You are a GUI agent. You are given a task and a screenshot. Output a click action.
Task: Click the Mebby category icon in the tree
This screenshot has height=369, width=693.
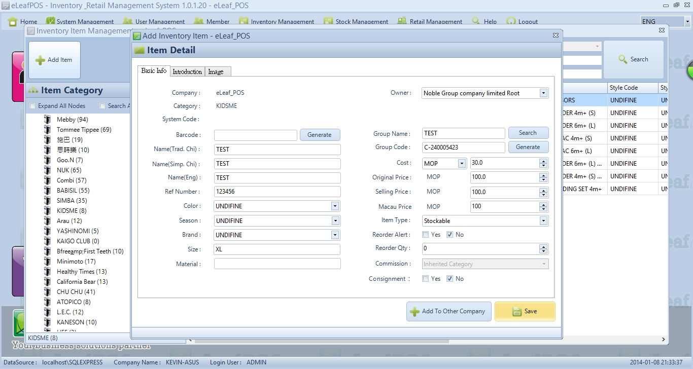click(x=47, y=120)
